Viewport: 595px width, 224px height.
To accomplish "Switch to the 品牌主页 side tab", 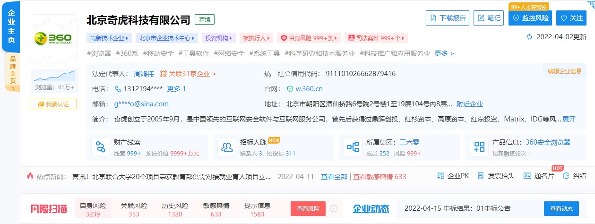I will click(12, 72).
